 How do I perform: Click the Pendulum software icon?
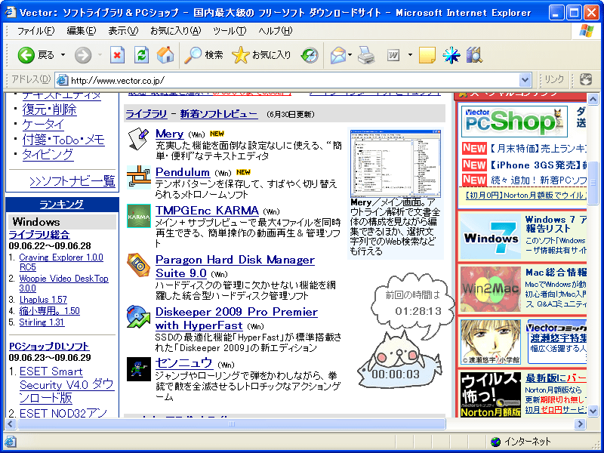coord(139,177)
